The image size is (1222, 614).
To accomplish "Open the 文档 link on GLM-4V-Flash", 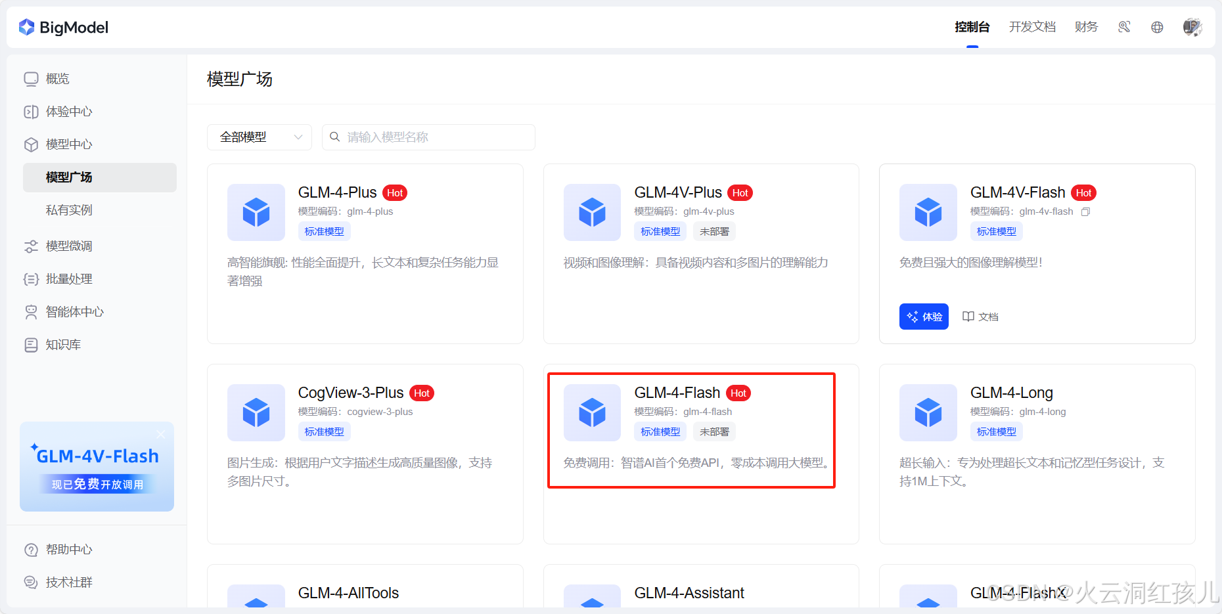I will pos(980,317).
